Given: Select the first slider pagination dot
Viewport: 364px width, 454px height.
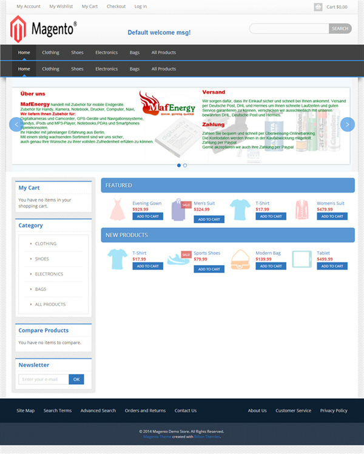Looking at the screenshot, I should [x=179, y=165].
